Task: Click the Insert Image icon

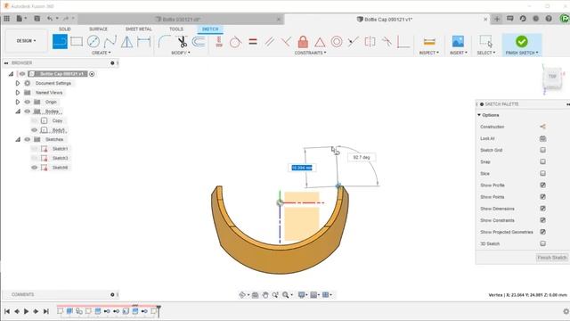Action: pos(458,42)
